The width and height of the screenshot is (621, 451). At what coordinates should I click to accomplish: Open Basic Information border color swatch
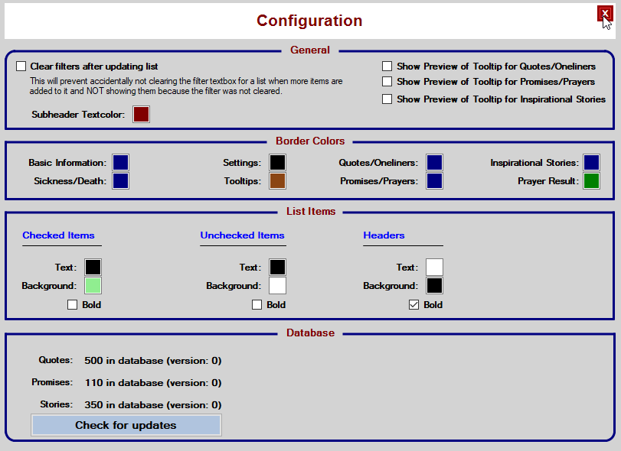[121, 162]
